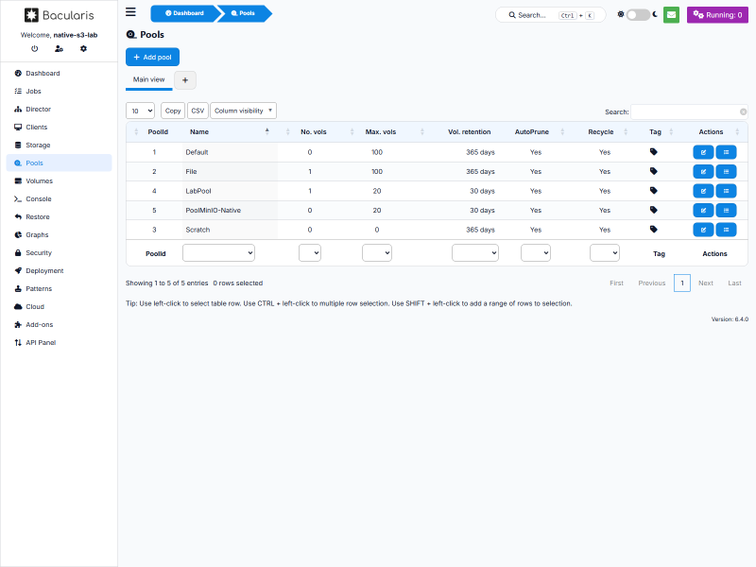Export table with CSV button

198,111
